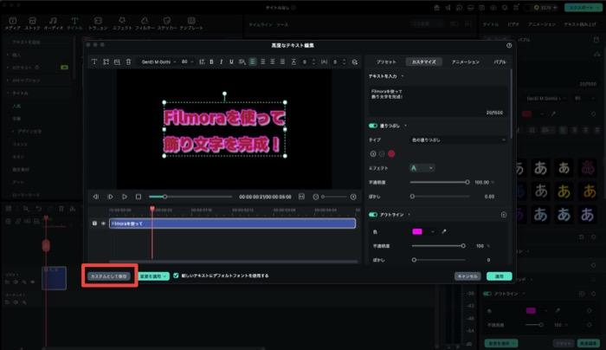Click the rotation handle above text box
This screenshot has height=350, width=606.
pyautogui.click(x=224, y=94)
